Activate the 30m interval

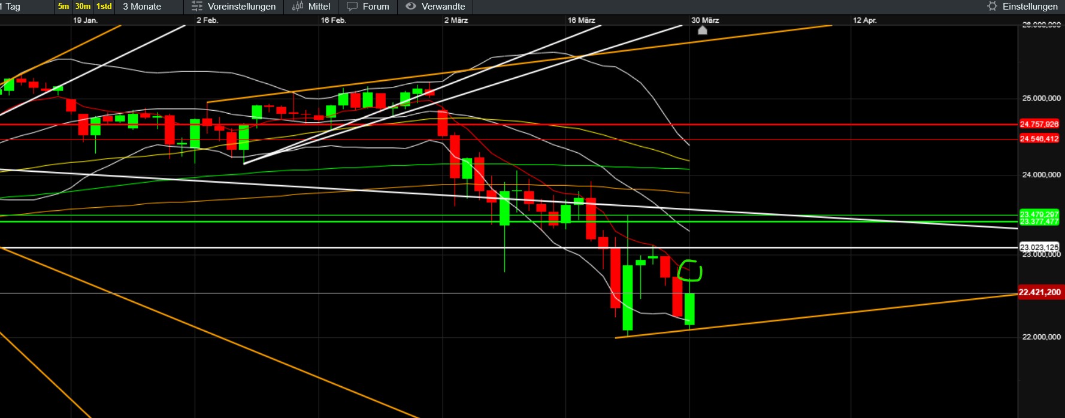tap(83, 7)
